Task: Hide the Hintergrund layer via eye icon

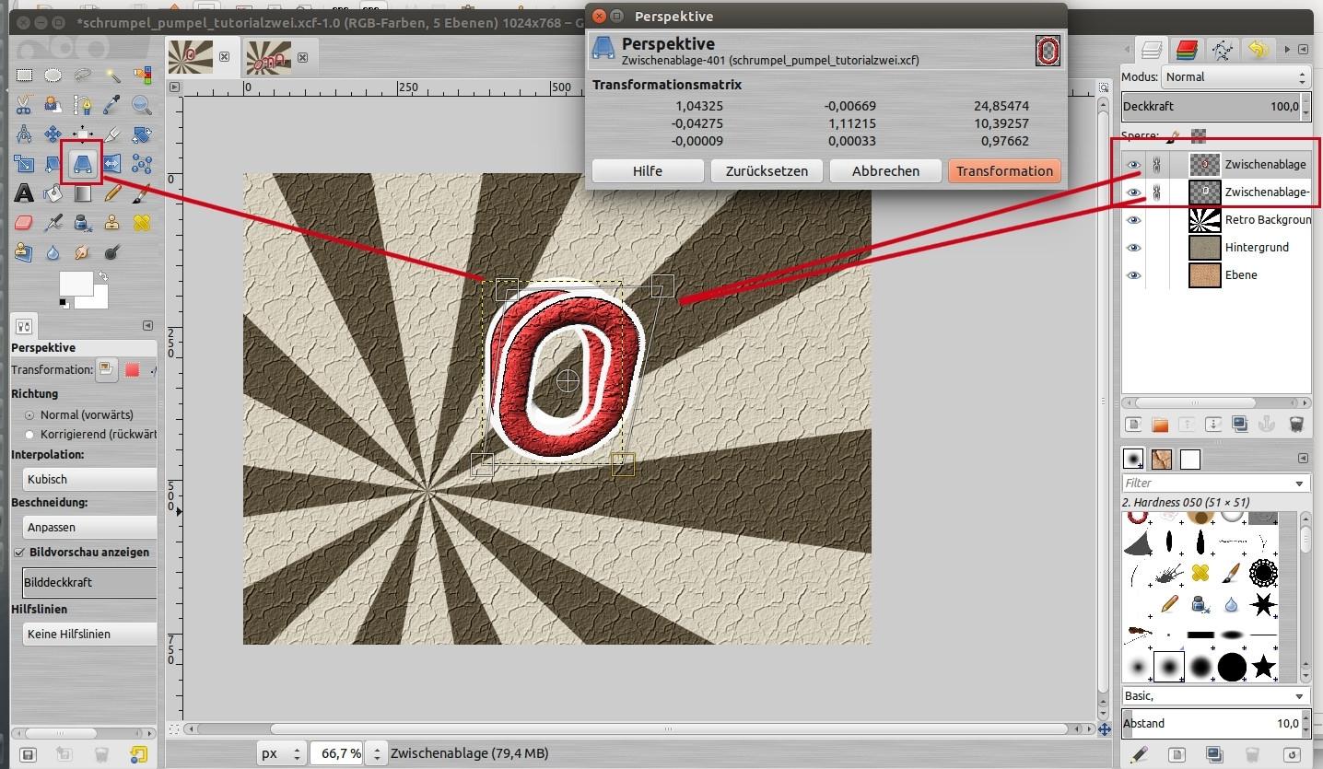Action: pos(1134,248)
